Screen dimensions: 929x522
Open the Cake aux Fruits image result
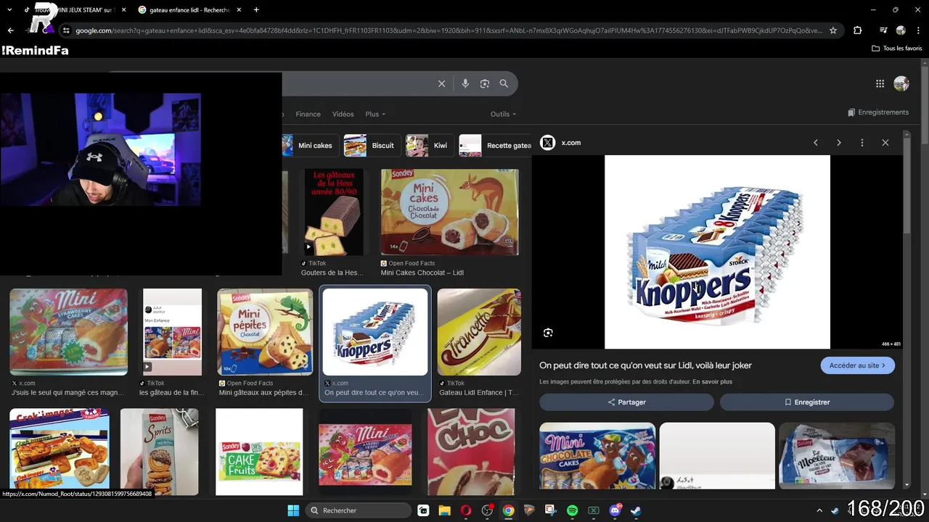pos(259,452)
